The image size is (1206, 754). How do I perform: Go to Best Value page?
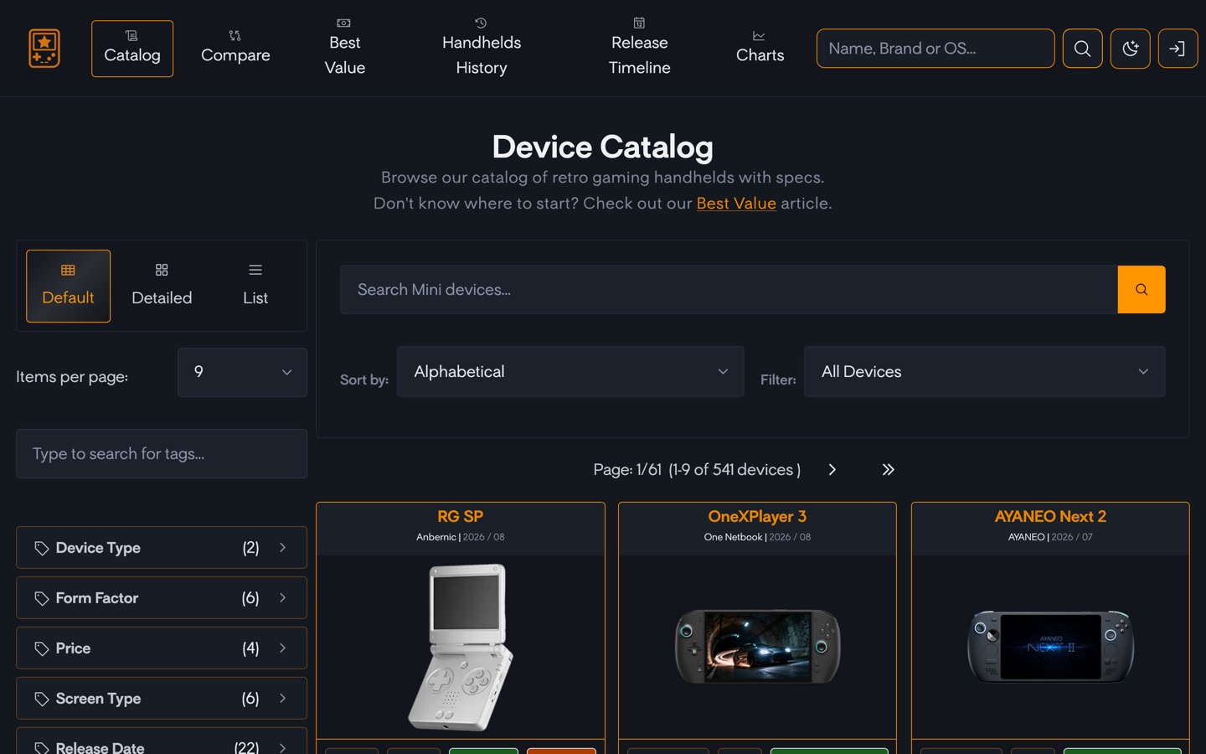point(345,49)
